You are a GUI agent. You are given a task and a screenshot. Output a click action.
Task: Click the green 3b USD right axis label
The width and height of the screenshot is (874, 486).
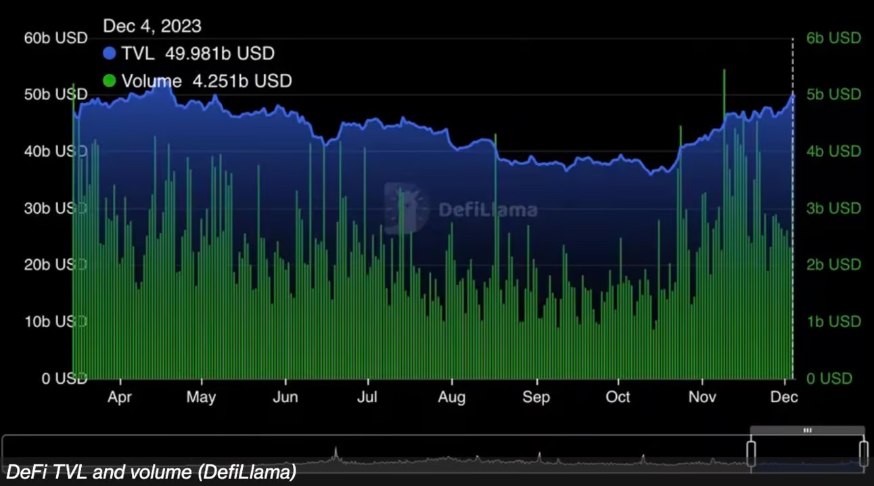[833, 208]
